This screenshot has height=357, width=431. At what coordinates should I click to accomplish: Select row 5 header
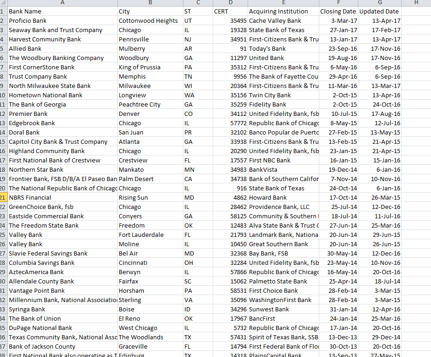click(x=4, y=49)
